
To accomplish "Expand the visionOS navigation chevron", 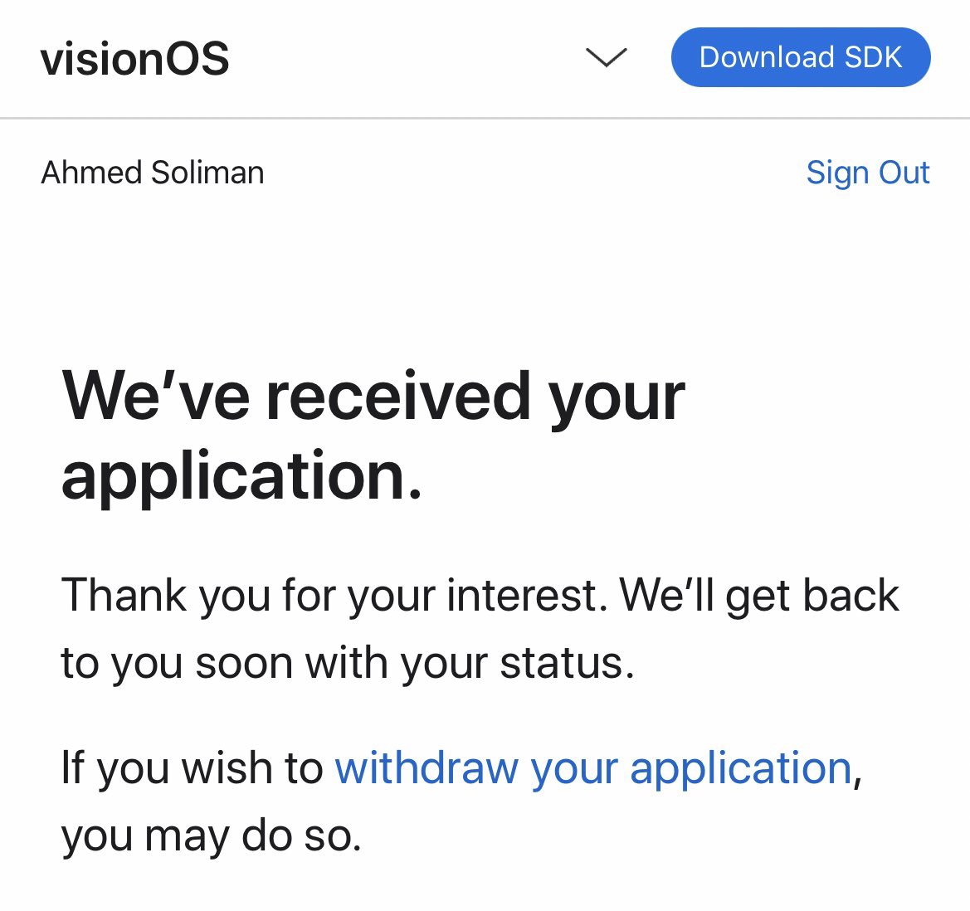I will coord(606,57).
